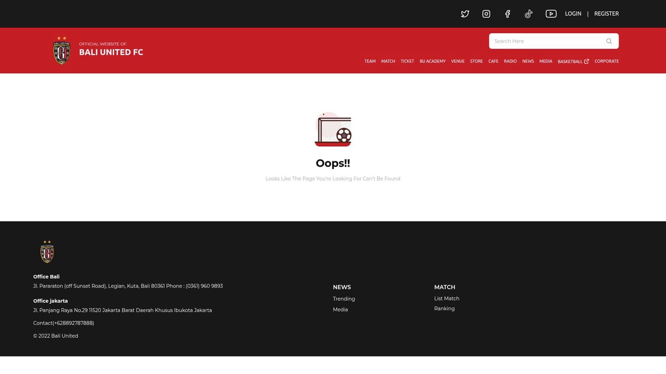Screen dimensions: 666x374
Task: Click the external link icon beside Basketball
Action: tap(587, 62)
